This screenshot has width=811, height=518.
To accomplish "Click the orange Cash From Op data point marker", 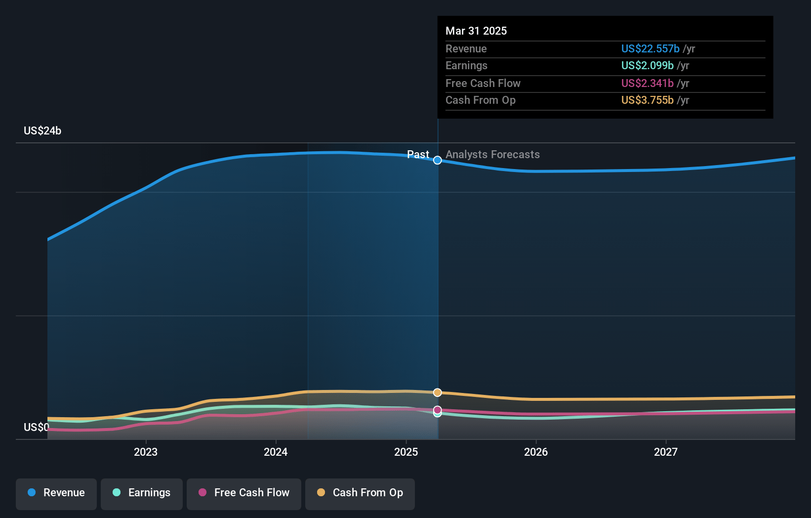I will click(438, 392).
